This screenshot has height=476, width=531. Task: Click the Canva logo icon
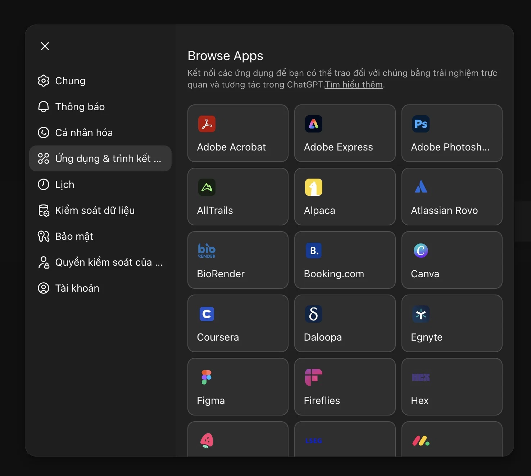tap(421, 251)
